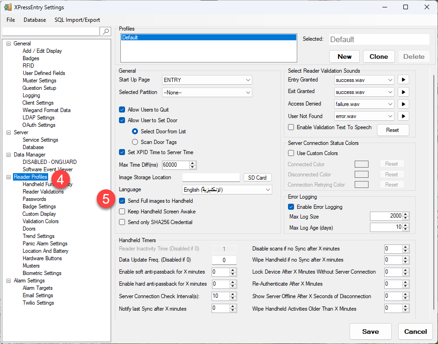Image resolution: width=438 pixels, height=344 pixels.
Task: Click the Disconnected Color swatch
Action: click(361, 174)
